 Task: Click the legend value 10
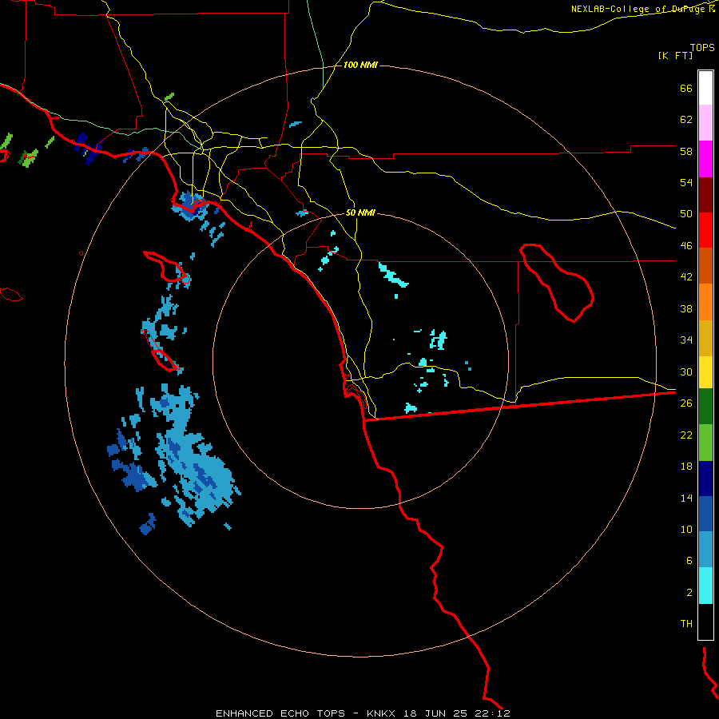[x=686, y=529]
